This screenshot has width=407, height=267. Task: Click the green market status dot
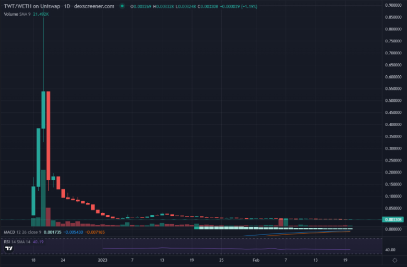(122, 6)
